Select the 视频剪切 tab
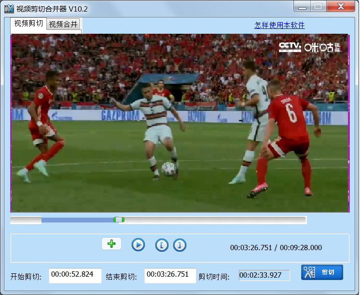This screenshot has width=360, height=295. [28, 24]
